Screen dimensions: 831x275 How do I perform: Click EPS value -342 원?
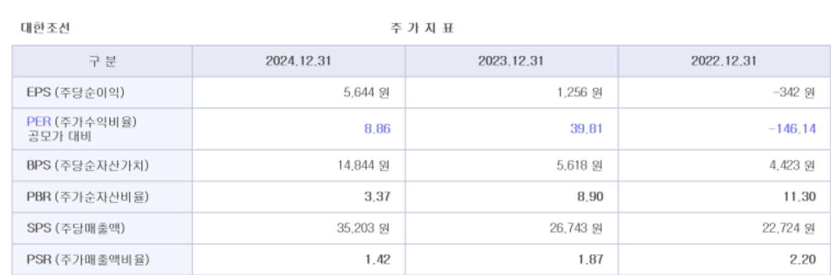pyautogui.click(x=794, y=93)
